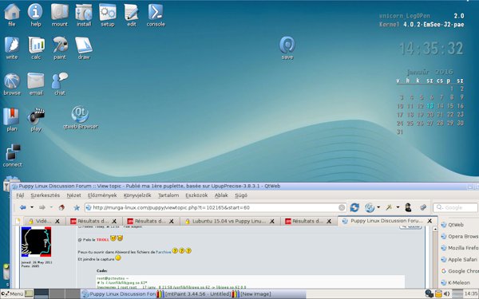Open the Qt icon dropdown arrow

[378, 207]
